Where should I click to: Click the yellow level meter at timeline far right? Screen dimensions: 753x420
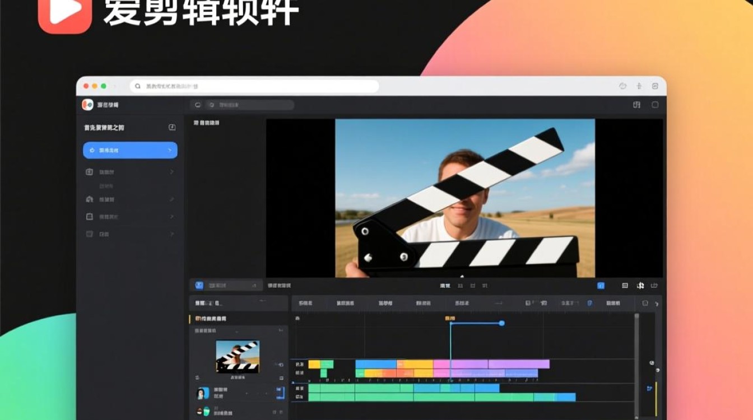point(656,399)
